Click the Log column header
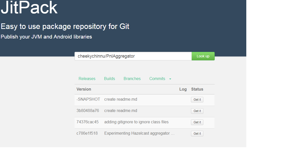The width and height of the screenshot is (291, 152). click(183, 89)
